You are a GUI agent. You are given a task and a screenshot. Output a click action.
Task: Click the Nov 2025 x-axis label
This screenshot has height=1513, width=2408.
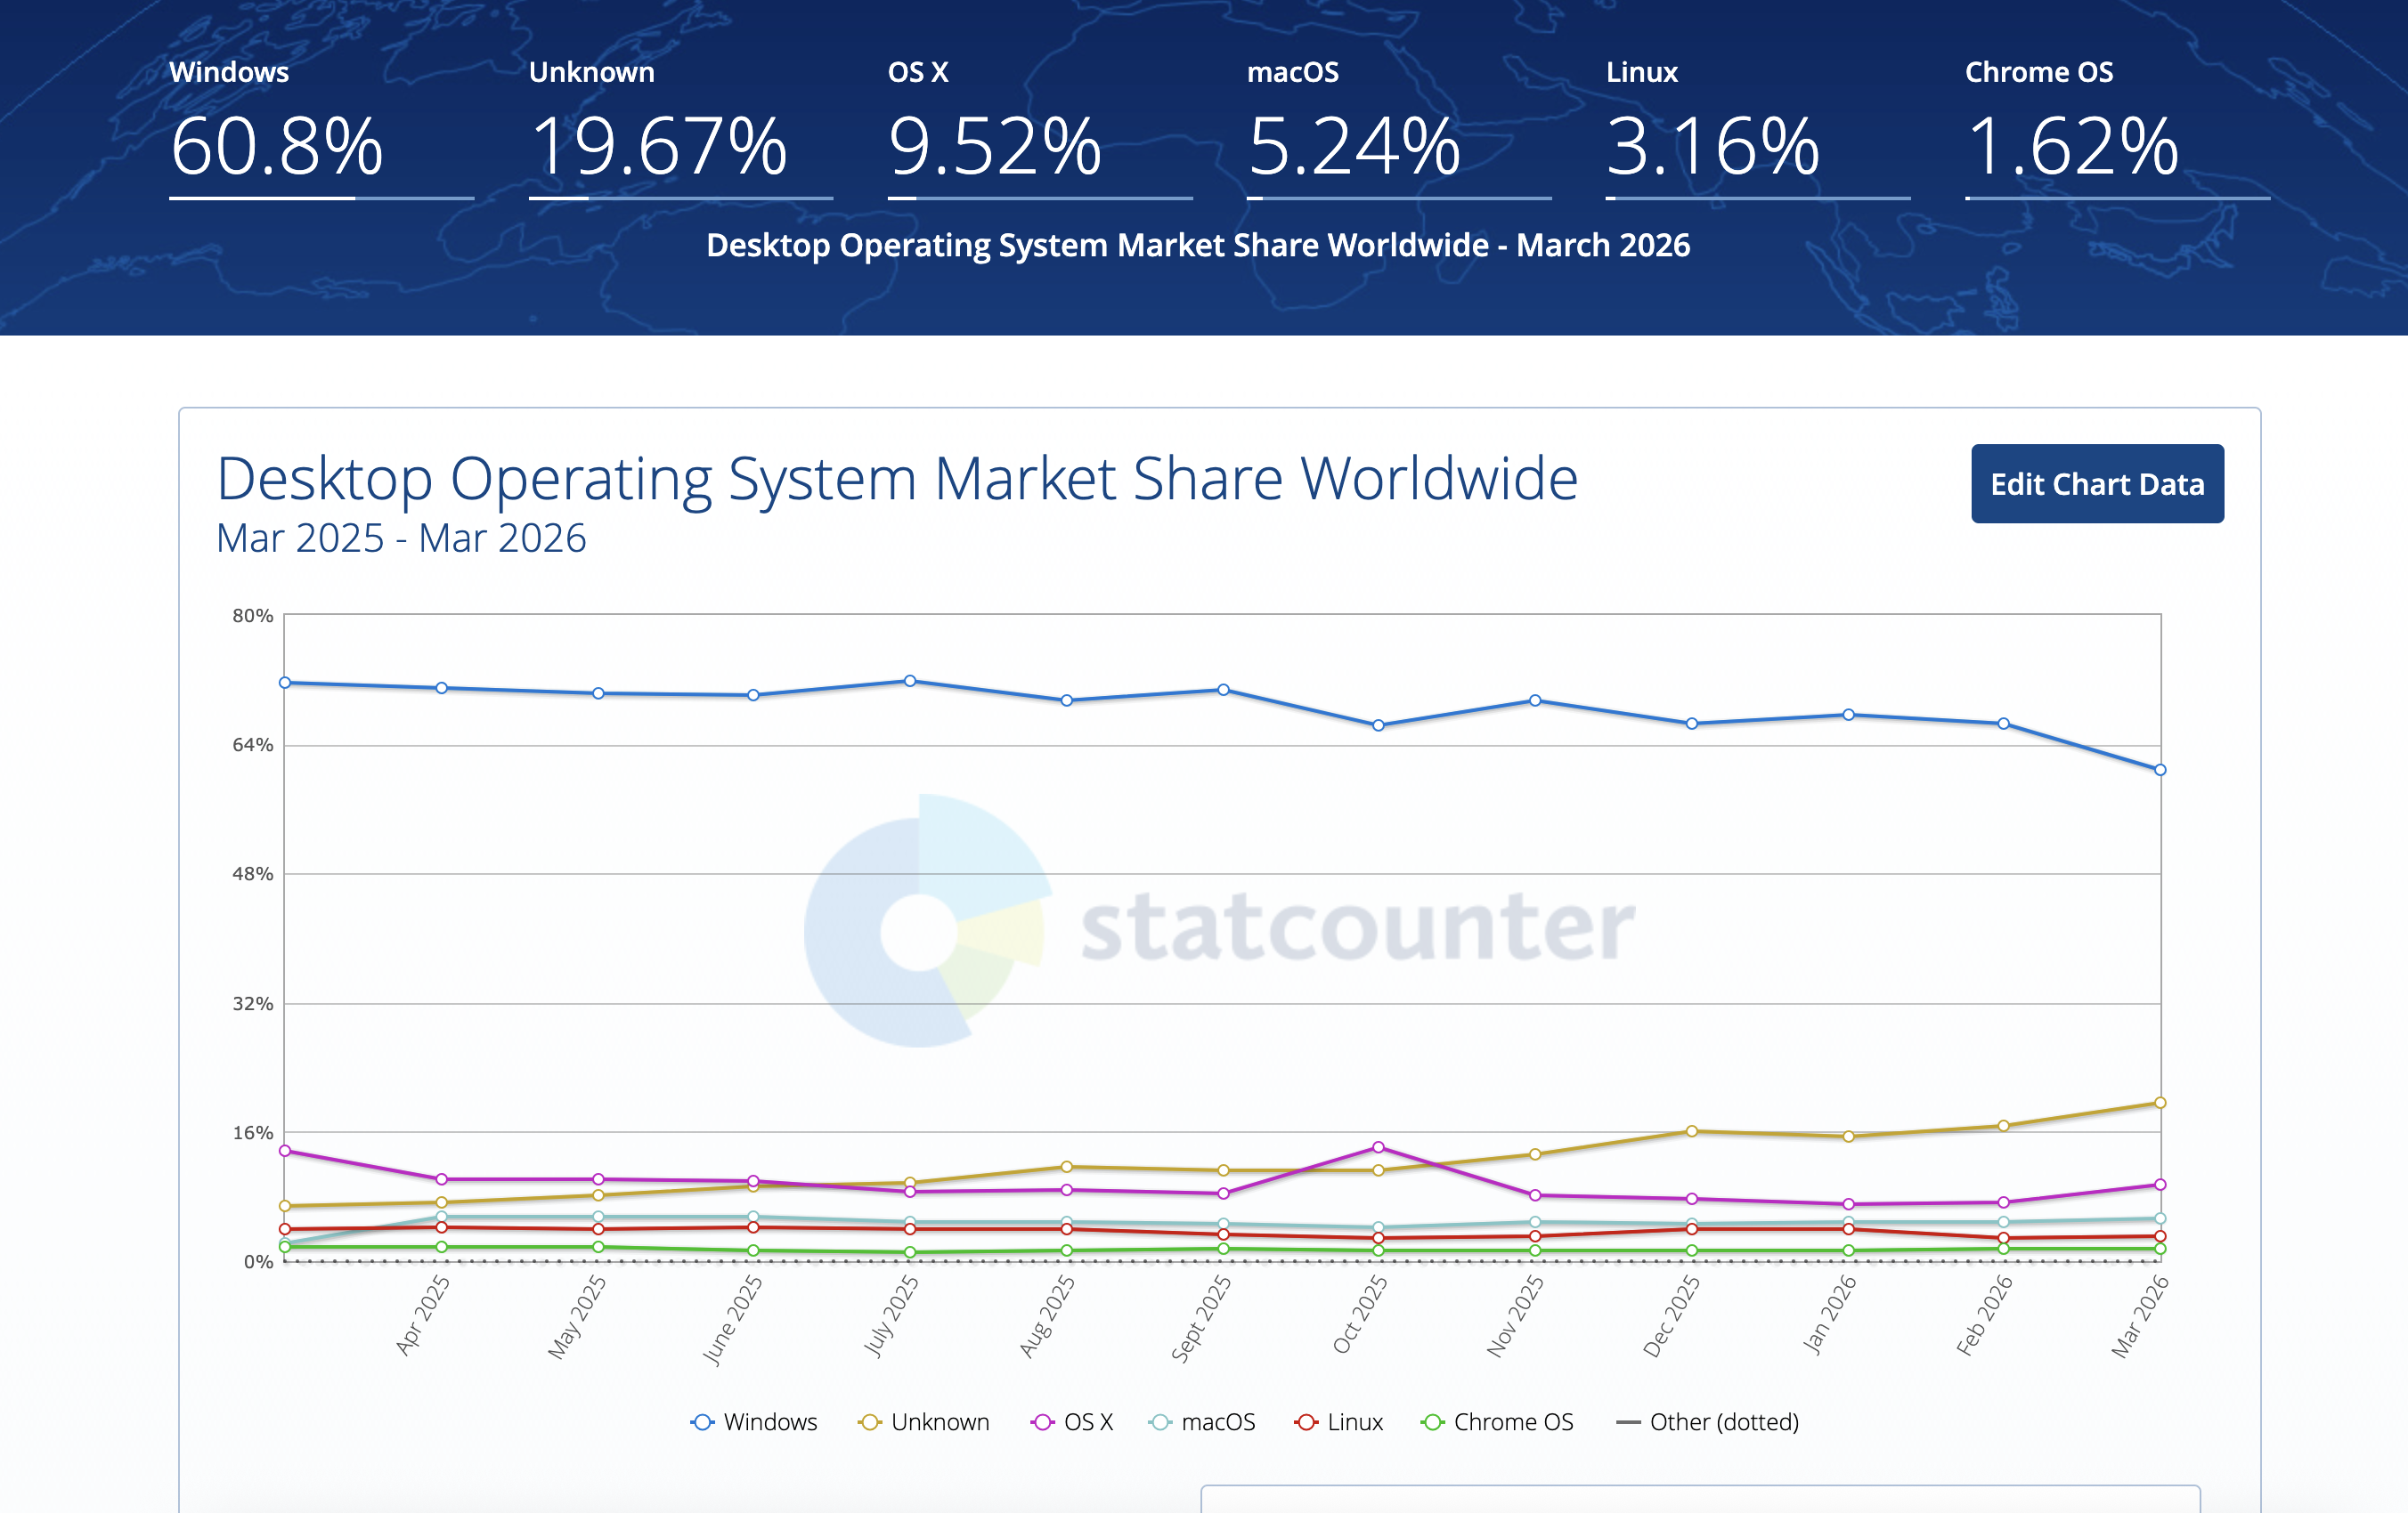pyautogui.click(x=1514, y=1316)
